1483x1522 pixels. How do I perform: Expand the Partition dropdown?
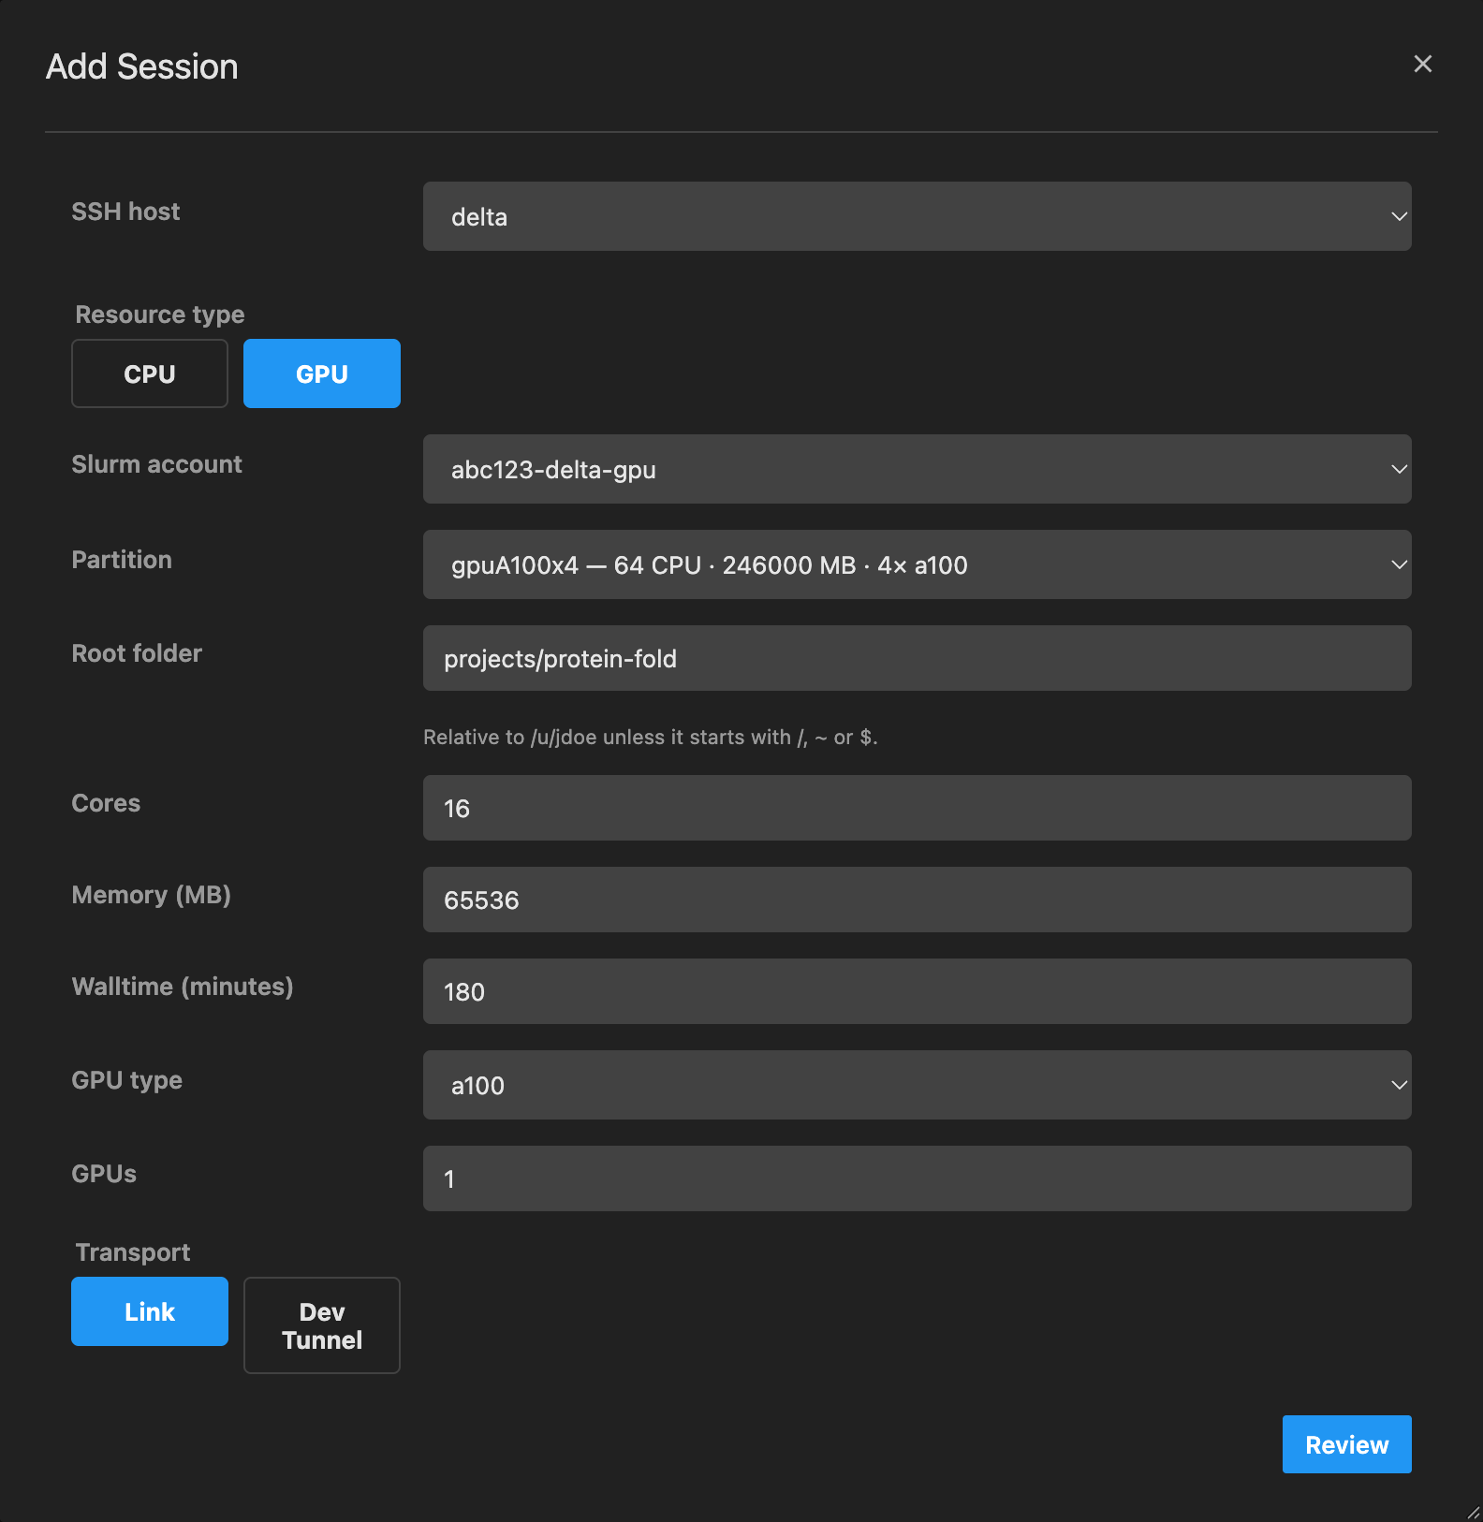coord(917,564)
